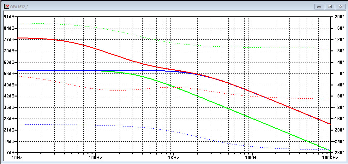
Task: Click the 91dB left axis label
Action: (9, 17)
